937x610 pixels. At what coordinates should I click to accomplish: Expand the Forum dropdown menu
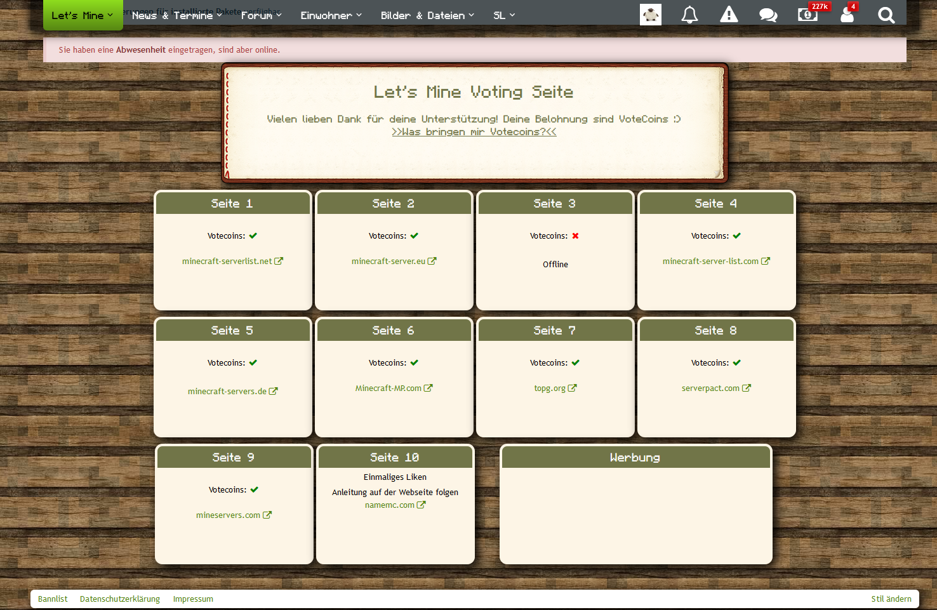[x=261, y=15]
